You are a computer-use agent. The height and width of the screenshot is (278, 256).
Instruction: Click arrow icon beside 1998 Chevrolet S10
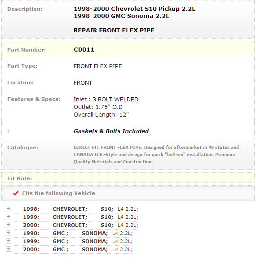click(9, 208)
